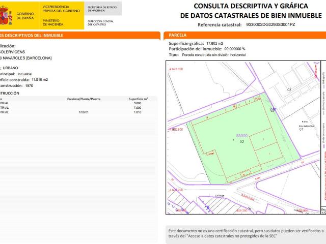Viewport: 326px width, 244px height.
Task: Select 'SECRETARÍA DE ESTADO DE HACIENDA' gray box
Action: coord(103,9)
